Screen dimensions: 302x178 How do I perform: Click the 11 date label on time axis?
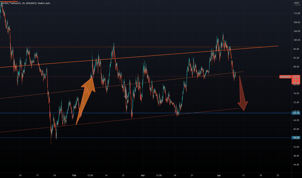point(243,175)
